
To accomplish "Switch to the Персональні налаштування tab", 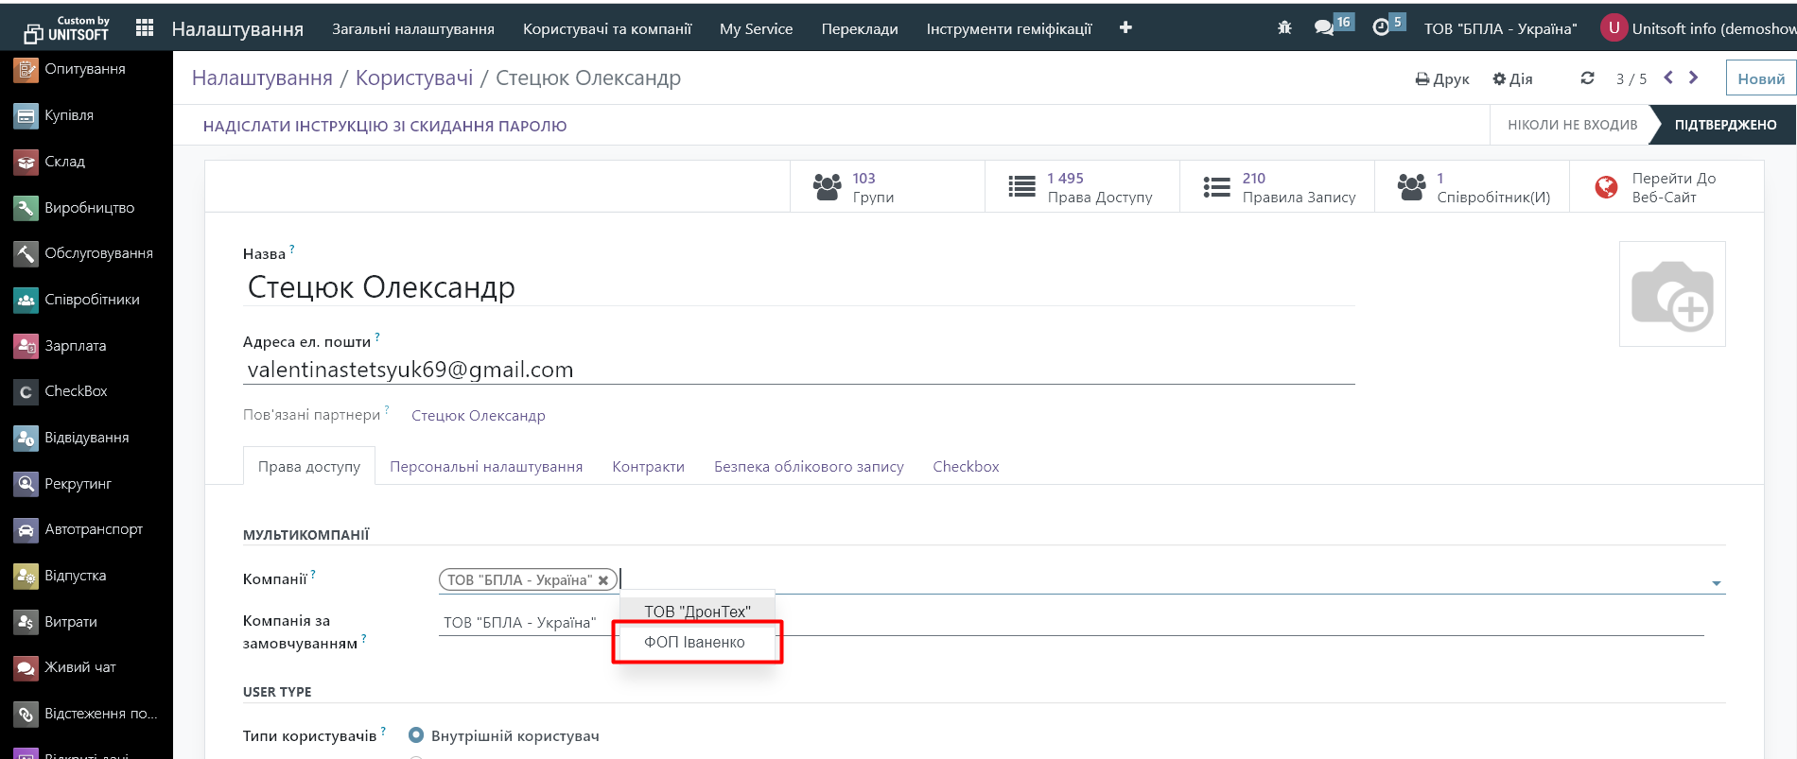I will coord(486,467).
